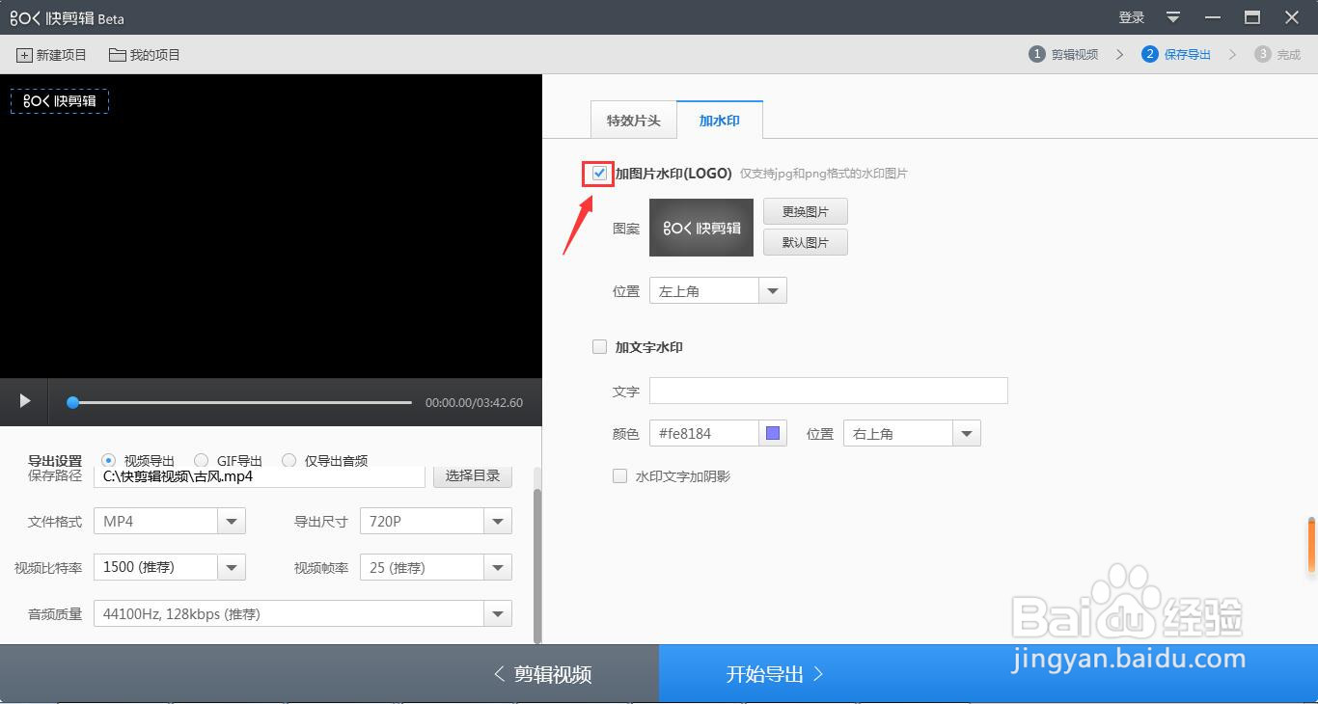Enable the 加文字水印 text watermark
The image size is (1318, 704).
tap(599, 346)
